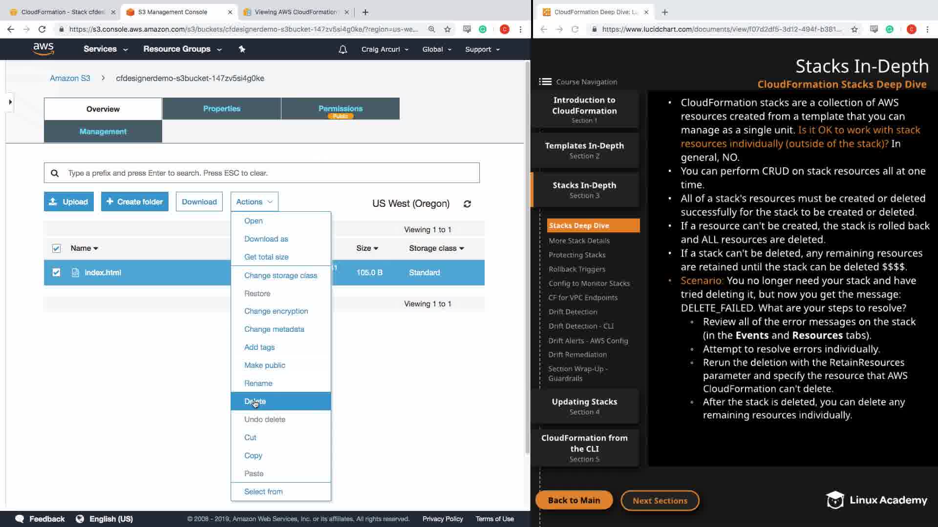This screenshot has height=527, width=938.
Task: Click the Course Navigation list icon
Action: pos(545,82)
